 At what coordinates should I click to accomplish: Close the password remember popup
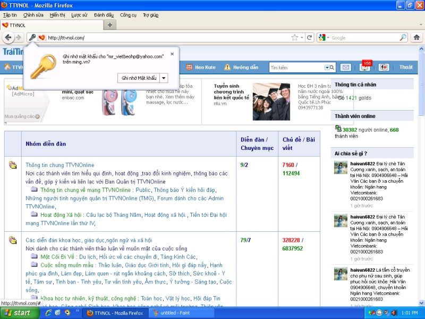coord(172,54)
